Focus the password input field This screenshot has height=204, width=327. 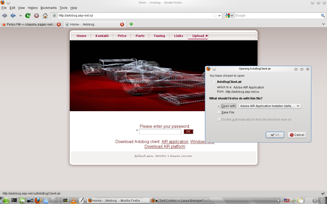160,132
